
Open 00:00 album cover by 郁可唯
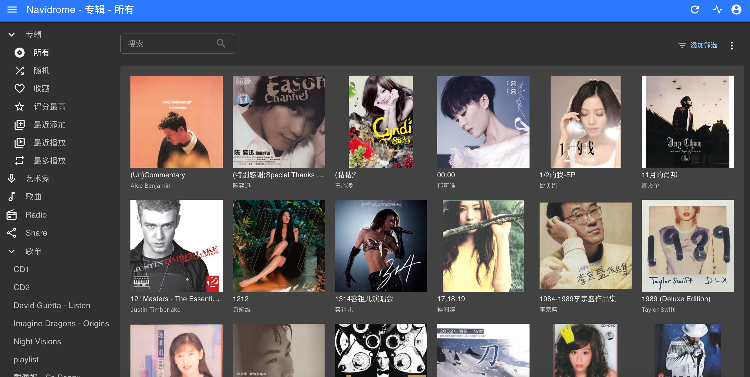pos(483,121)
